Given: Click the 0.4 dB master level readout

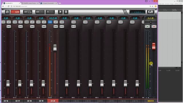Looking at the screenshot, I should click(151, 18).
